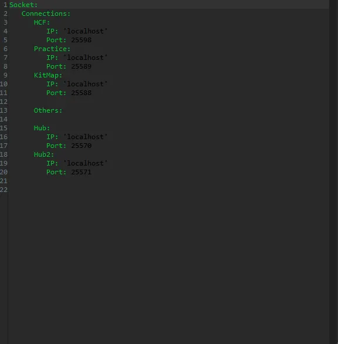This screenshot has height=344, width=338.
Task: Click the Hub2 port value 25571
Action: coord(81,172)
